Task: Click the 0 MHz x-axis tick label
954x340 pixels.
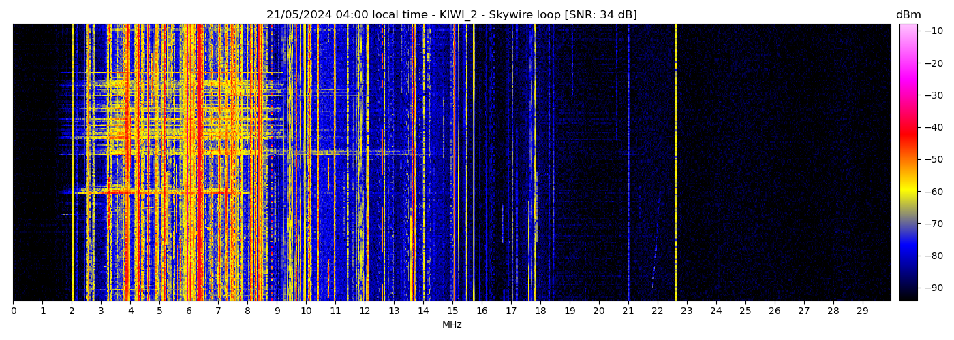Action: point(13,311)
